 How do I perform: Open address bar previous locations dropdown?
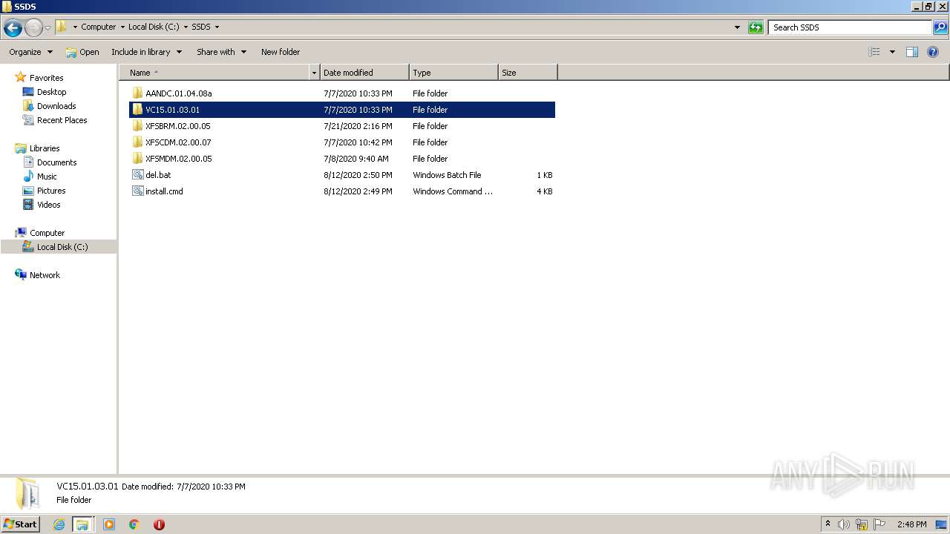pos(737,27)
